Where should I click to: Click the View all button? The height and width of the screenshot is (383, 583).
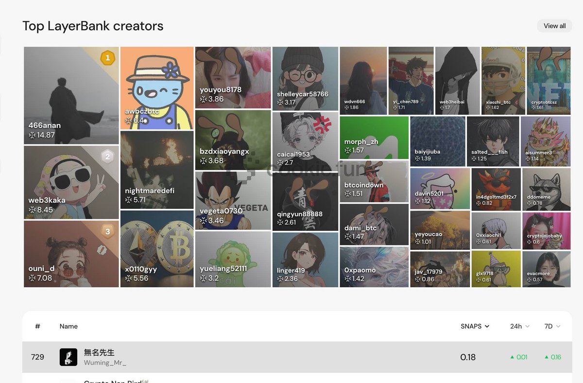(x=554, y=26)
